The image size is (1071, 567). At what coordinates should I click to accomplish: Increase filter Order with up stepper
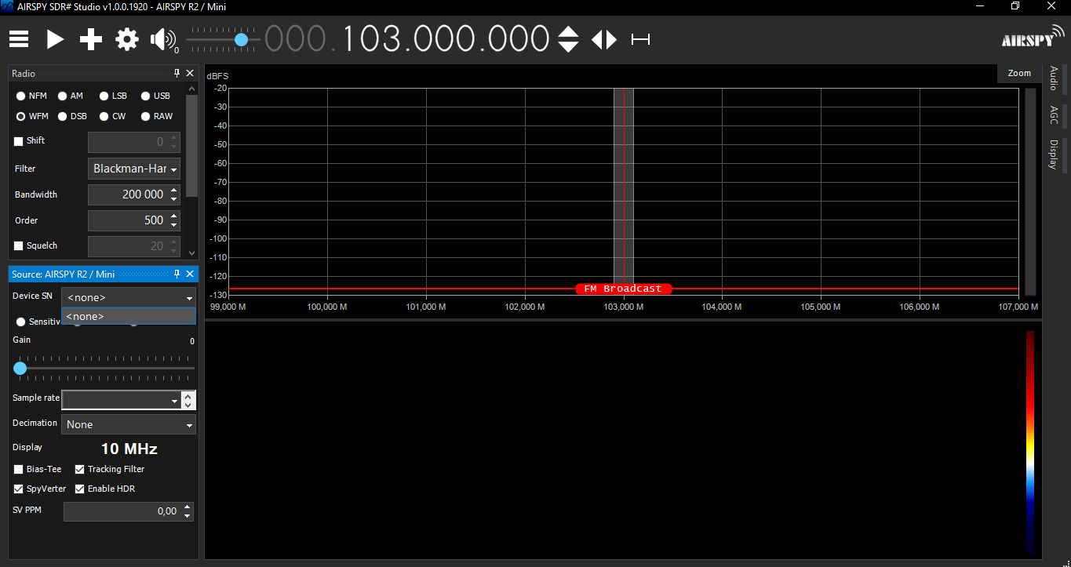pos(174,216)
